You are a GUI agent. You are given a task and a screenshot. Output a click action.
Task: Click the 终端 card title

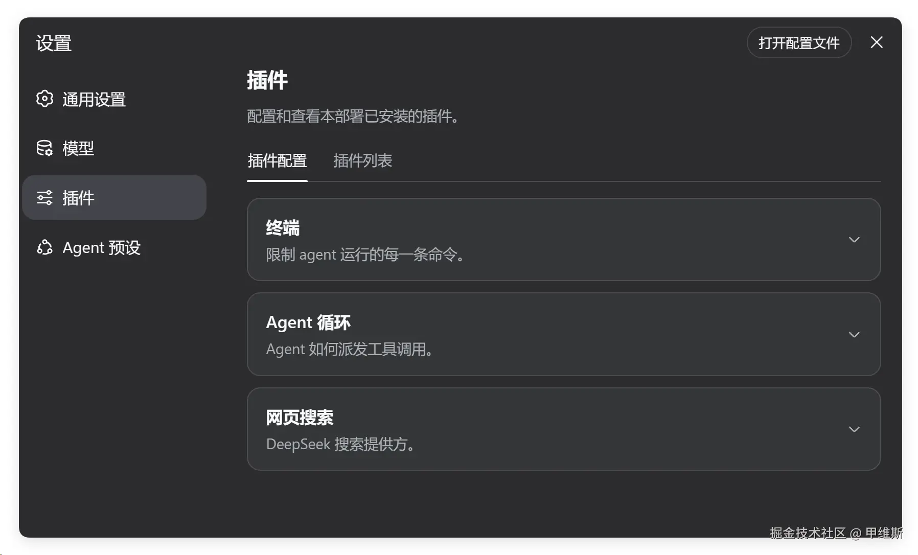pos(283,228)
